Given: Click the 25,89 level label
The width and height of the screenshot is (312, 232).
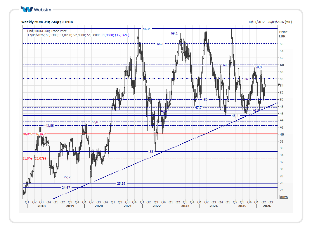Looking at the screenshot, I should click(x=121, y=183).
